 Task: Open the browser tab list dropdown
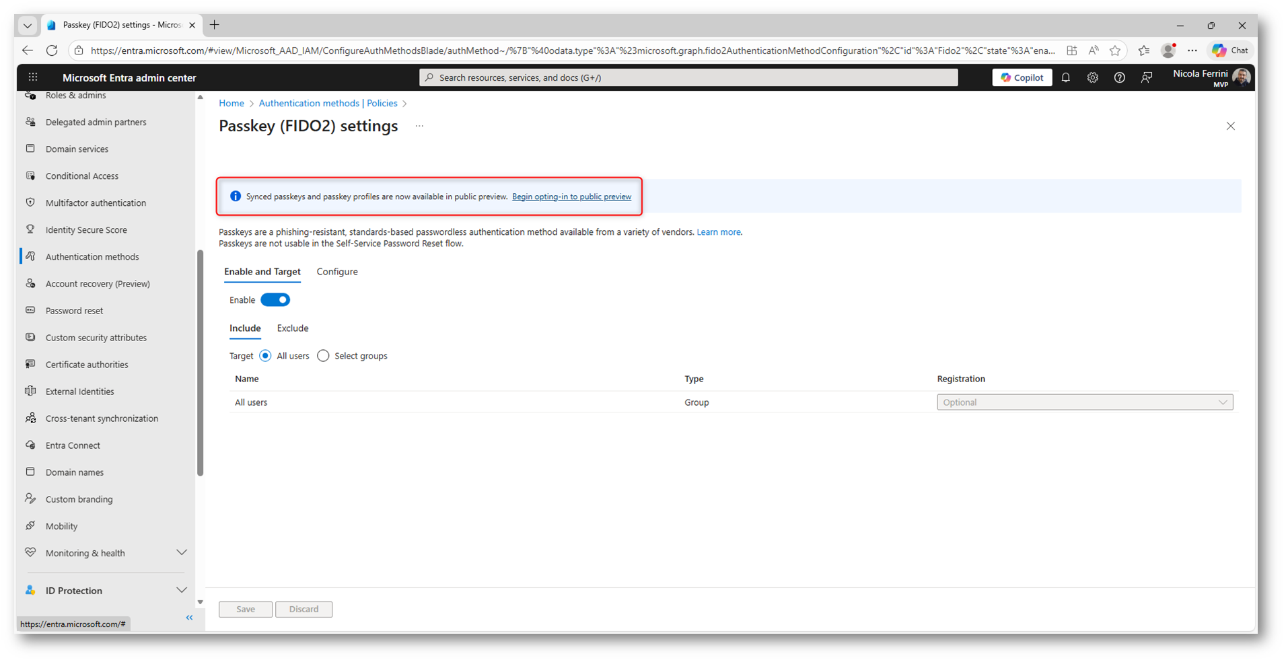click(x=28, y=26)
